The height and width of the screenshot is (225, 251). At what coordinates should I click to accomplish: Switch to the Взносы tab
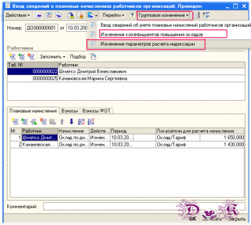coord(70,111)
